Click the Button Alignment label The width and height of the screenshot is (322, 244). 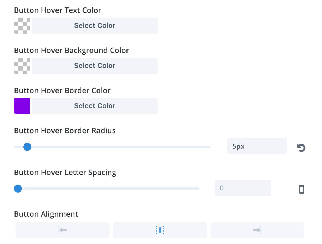pyautogui.click(x=46, y=214)
